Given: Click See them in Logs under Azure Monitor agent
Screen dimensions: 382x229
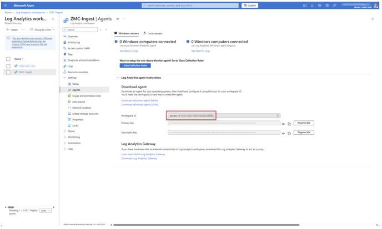Looking at the screenshot, I should pos(129,51).
